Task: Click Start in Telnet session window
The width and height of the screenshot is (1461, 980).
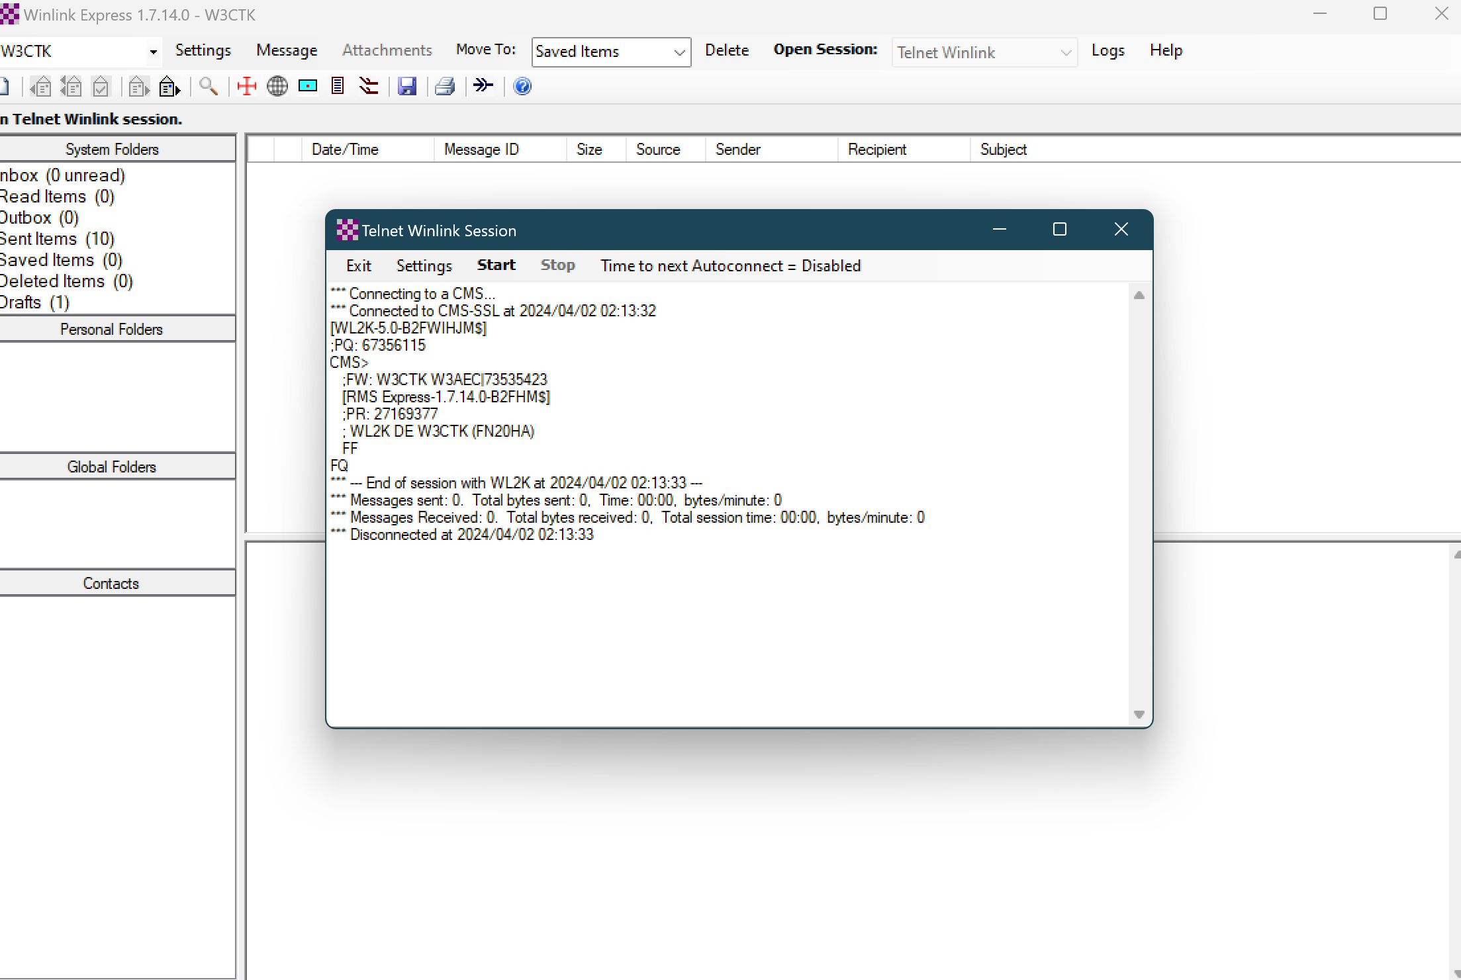Action: [496, 265]
